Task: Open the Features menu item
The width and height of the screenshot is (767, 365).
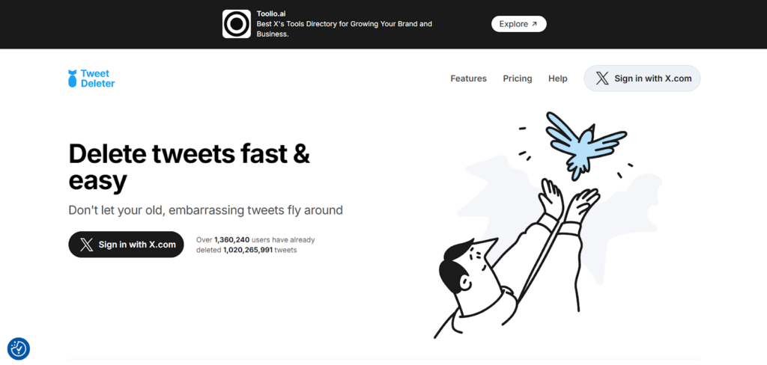Action: point(469,79)
